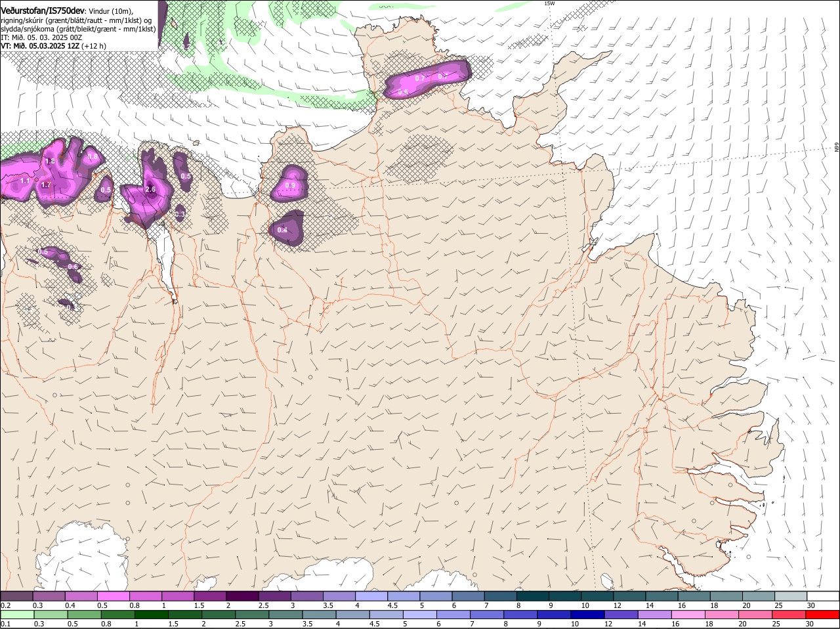
Task: Select the rain legend swatch between 2 and 2.5
Action: click(219, 615)
